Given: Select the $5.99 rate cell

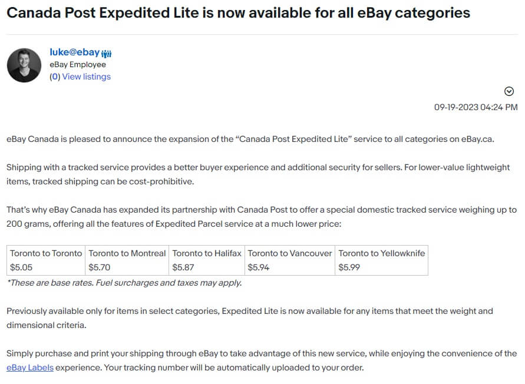Looking at the screenshot, I should [x=349, y=267].
